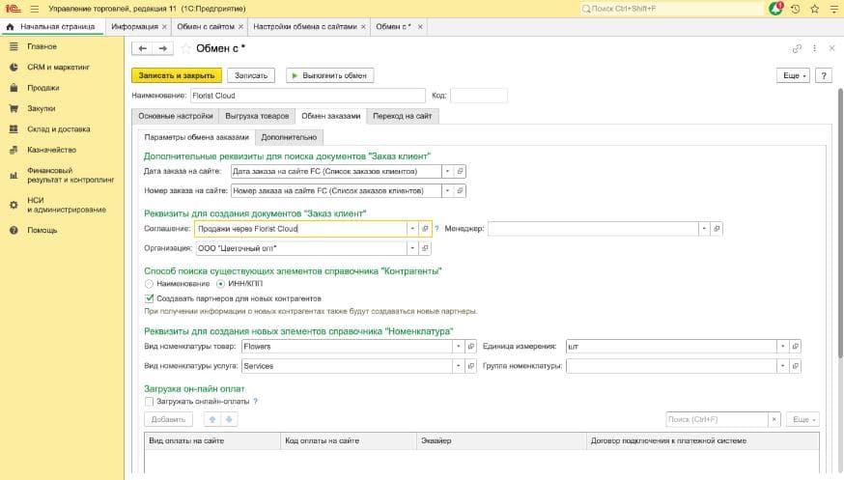This screenshot has width=844, height=480.
Task: Select ИНН/КПП search radio button
Action: pyautogui.click(x=220, y=284)
